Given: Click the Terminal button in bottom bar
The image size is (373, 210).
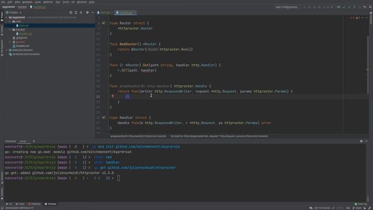Looking at the screenshot, I should pyautogui.click(x=51, y=204).
